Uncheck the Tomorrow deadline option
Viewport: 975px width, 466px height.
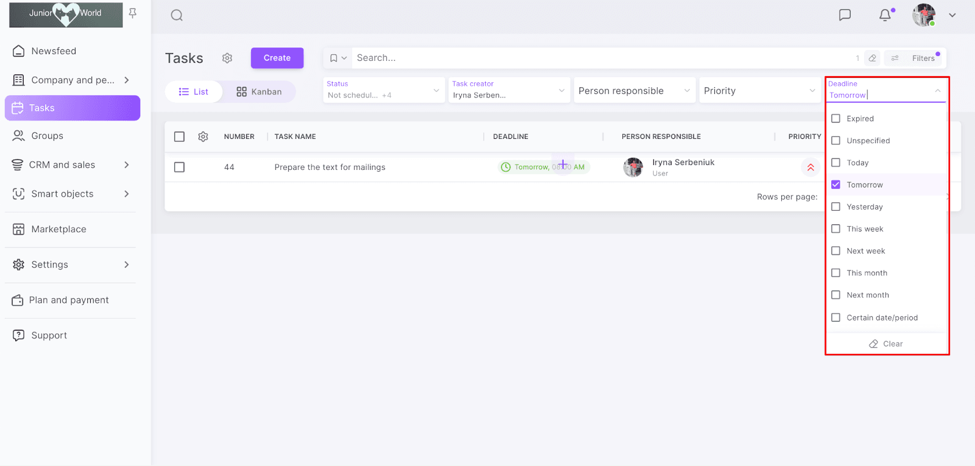pos(836,185)
